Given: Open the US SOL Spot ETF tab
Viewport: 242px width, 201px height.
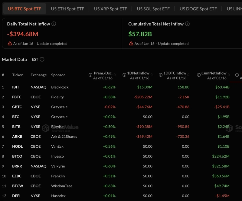Looking at the screenshot, I should pyautogui.click(x=153, y=9).
